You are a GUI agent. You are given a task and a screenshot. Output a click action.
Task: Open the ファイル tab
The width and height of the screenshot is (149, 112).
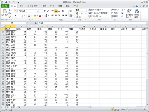[5, 6]
